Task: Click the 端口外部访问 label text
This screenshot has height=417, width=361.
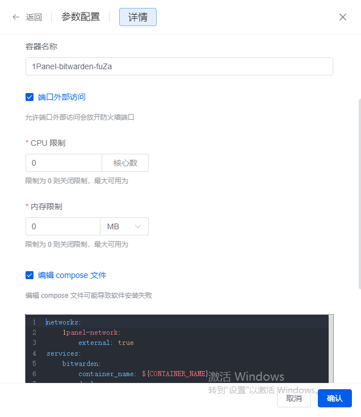Action: coord(61,97)
